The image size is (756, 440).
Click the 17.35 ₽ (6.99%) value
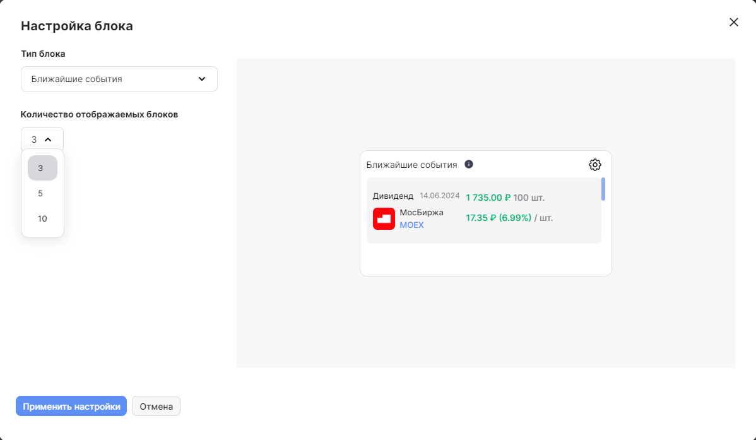pos(499,218)
